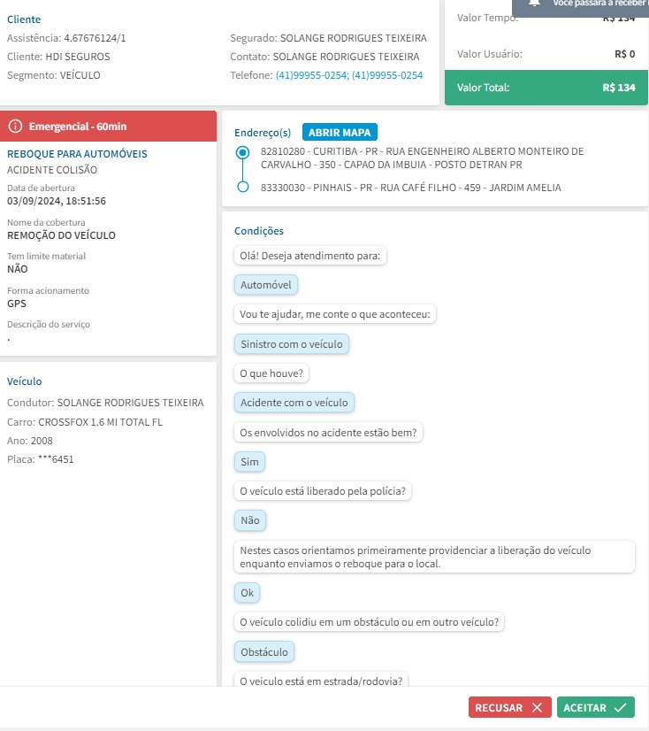Click the destination address marker circle
Viewport: 649px width, 731px height.
click(x=243, y=188)
